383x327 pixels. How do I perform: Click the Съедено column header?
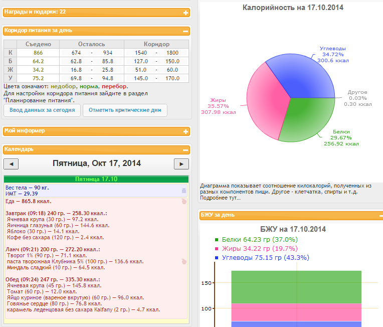(x=38, y=44)
